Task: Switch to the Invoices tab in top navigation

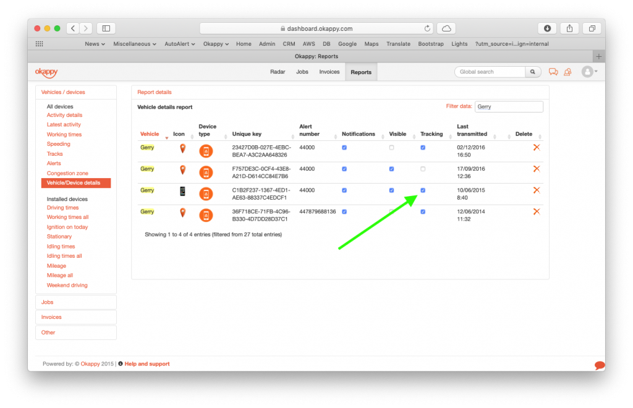Action: coord(329,72)
